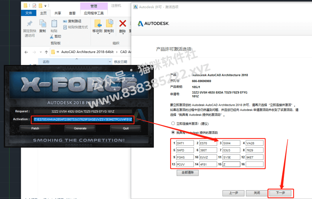Click the 下一步 (Next) button
This screenshot has width=312, height=199.
coord(280,193)
